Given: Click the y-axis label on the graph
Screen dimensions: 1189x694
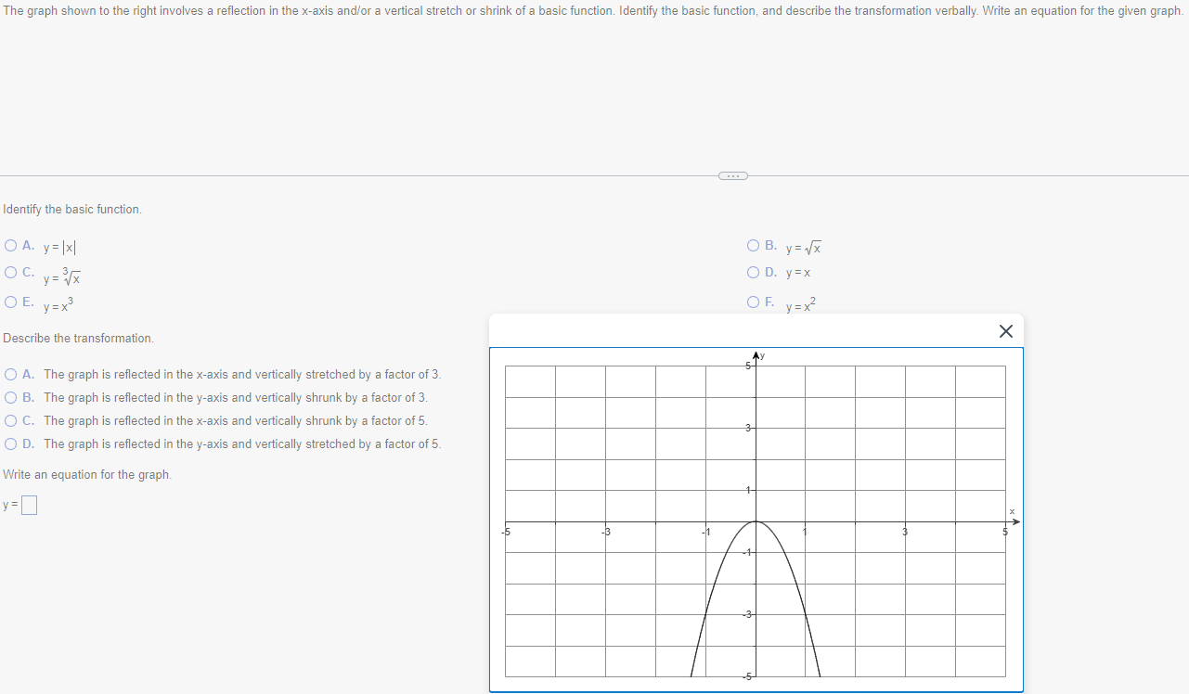Looking at the screenshot, I should point(761,356).
